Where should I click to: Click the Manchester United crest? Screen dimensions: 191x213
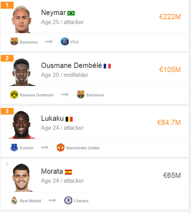point(60,147)
